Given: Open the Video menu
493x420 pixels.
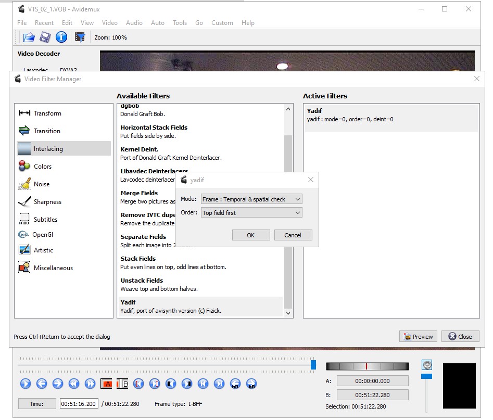Looking at the screenshot, I should 110,22.
